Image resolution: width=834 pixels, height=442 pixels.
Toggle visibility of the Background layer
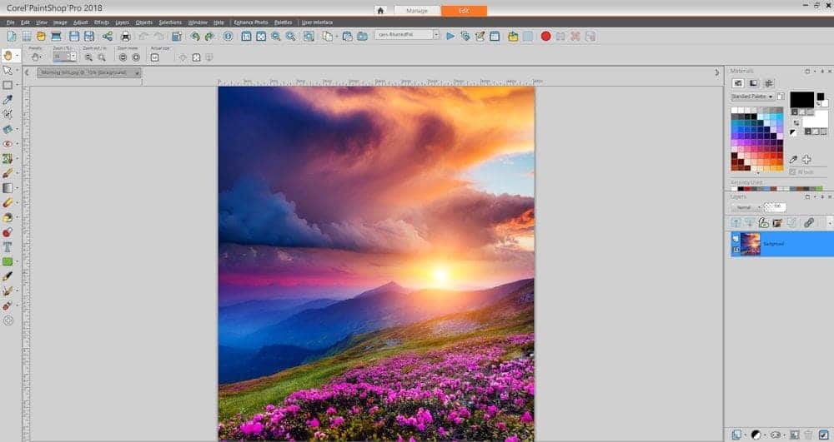736,238
